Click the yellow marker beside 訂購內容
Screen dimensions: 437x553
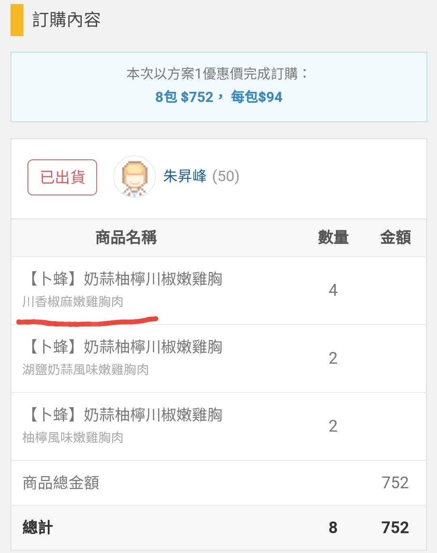(x=17, y=20)
